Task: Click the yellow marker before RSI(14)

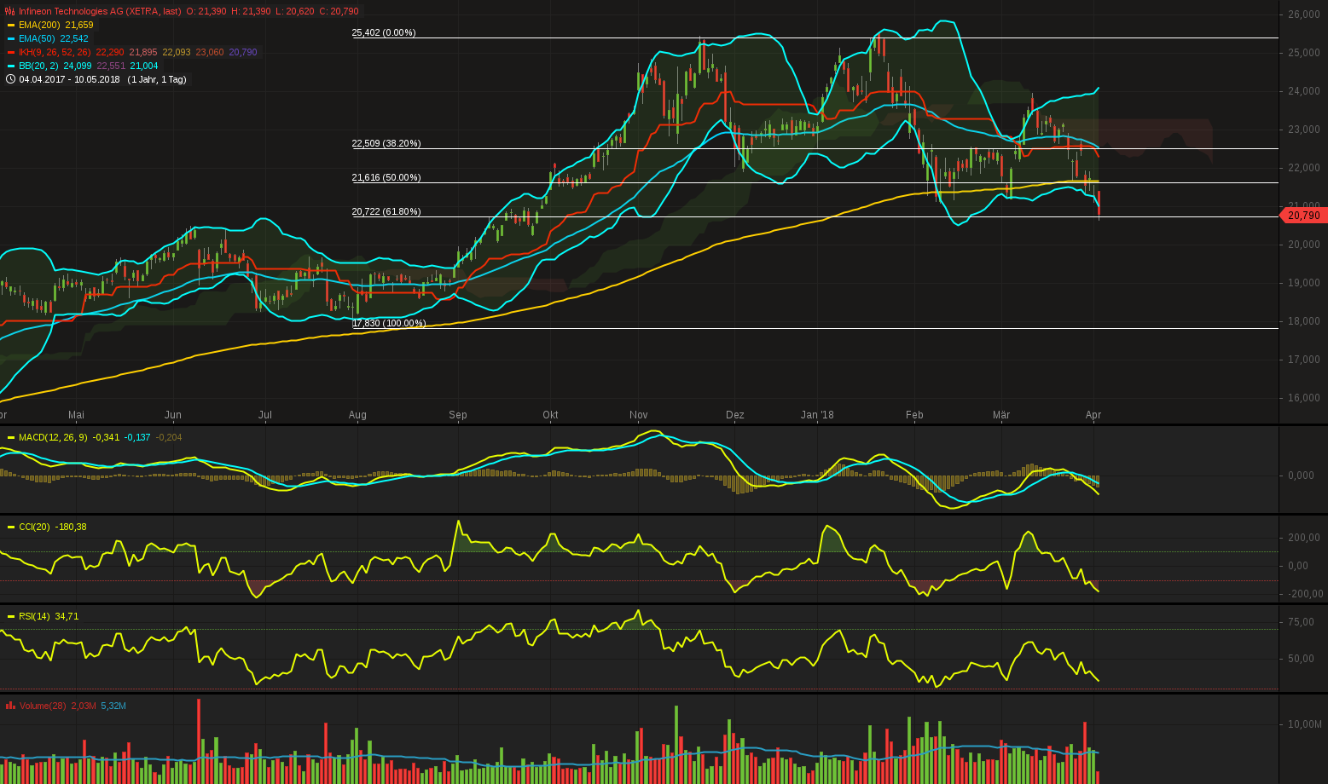Action: pyautogui.click(x=10, y=616)
